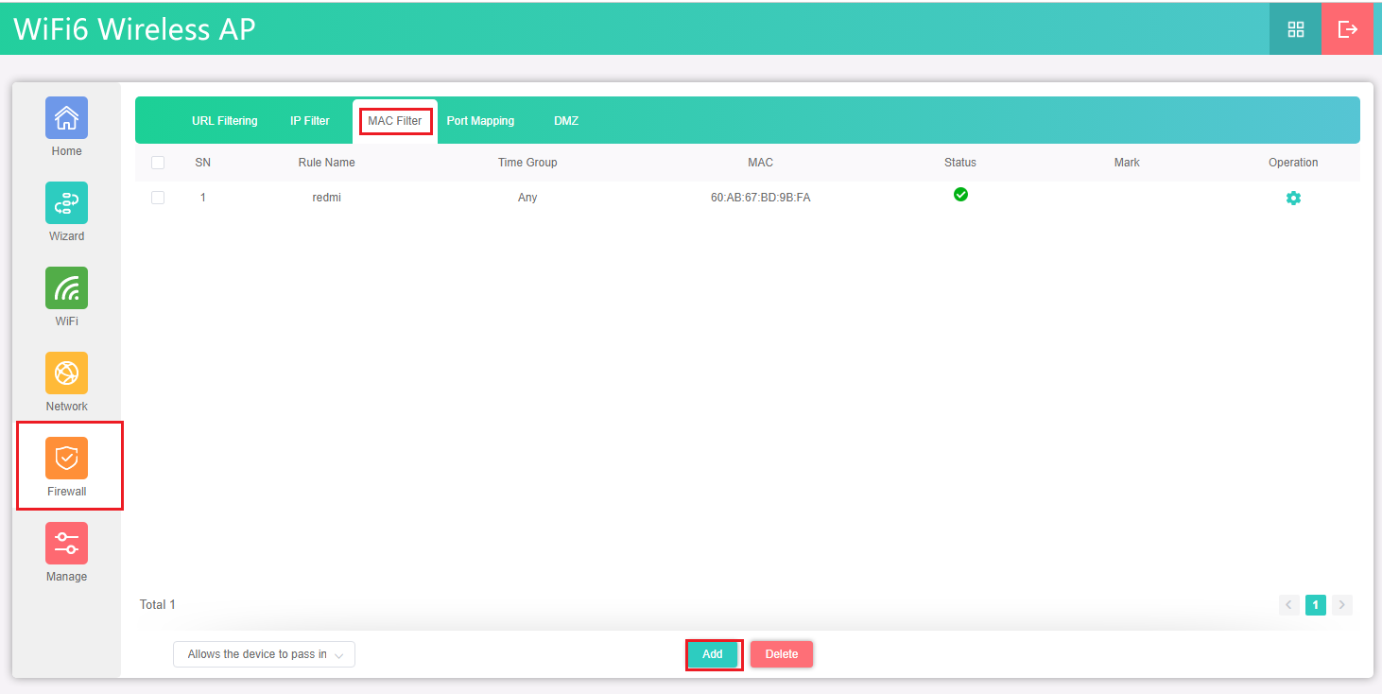Click the grid menu icon in header
Screen dimensions: 1382x694
(1296, 29)
